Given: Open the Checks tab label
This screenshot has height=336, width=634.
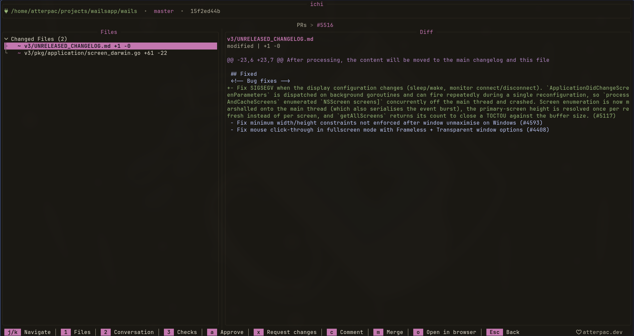Looking at the screenshot, I should pos(187,332).
